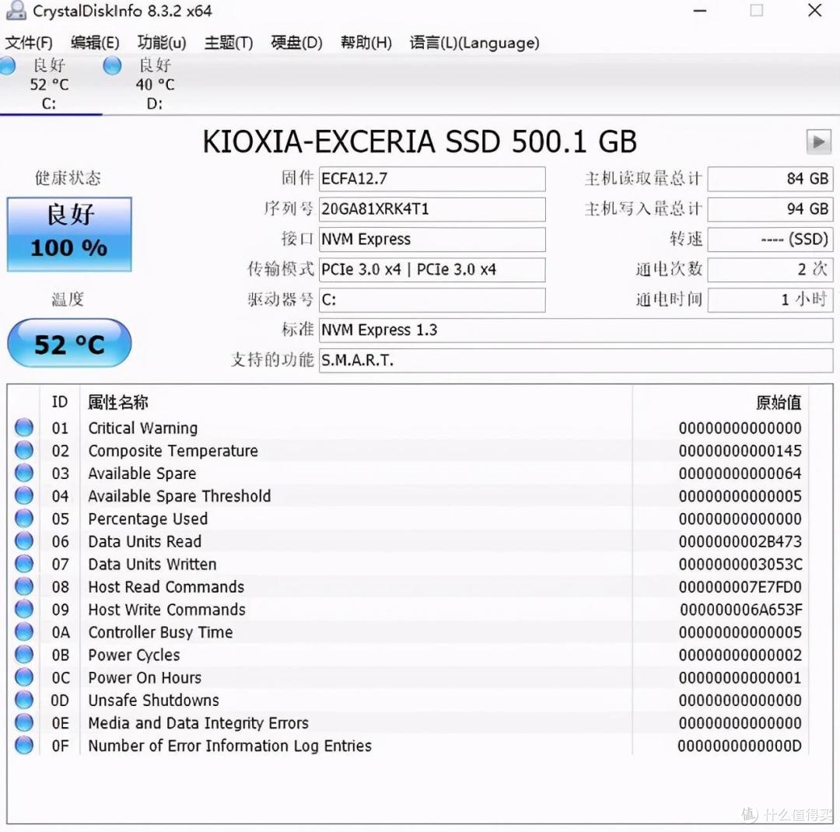The height and width of the screenshot is (832, 840).
Task: Select raw value 0000000002B473
Action: tap(740, 542)
